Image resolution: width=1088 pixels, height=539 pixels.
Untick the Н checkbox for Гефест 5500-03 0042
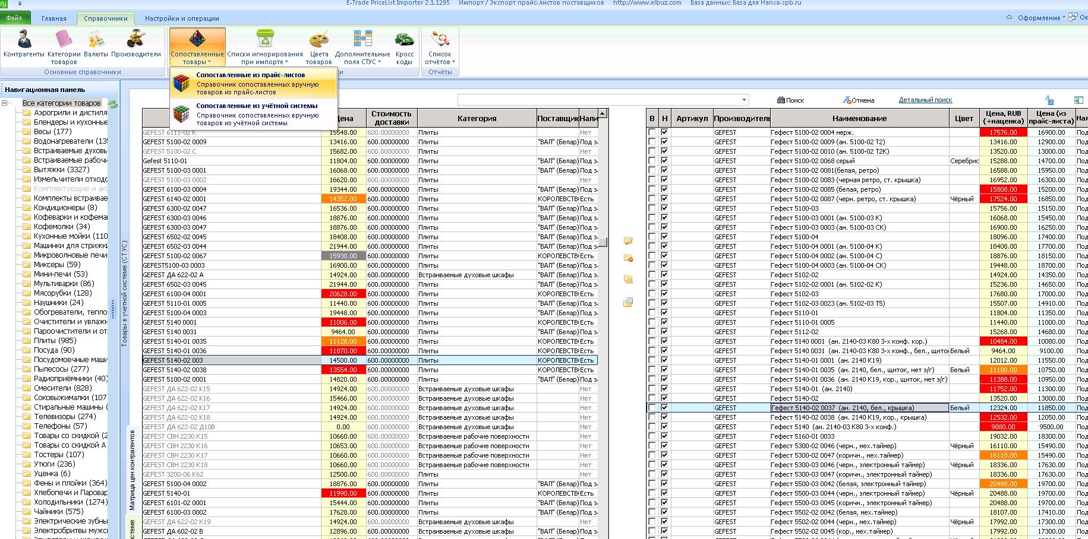[x=664, y=484]
